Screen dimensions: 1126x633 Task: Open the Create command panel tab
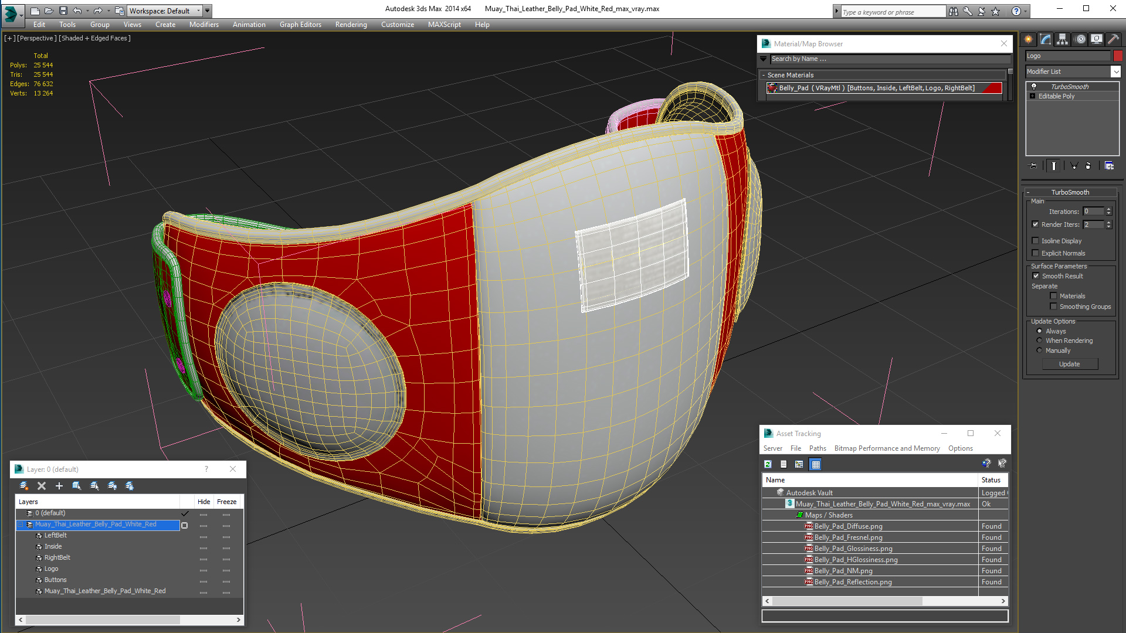click(1029, 39)
